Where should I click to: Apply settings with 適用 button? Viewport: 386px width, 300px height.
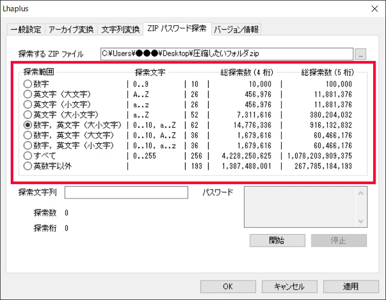[x=351, y=287]
